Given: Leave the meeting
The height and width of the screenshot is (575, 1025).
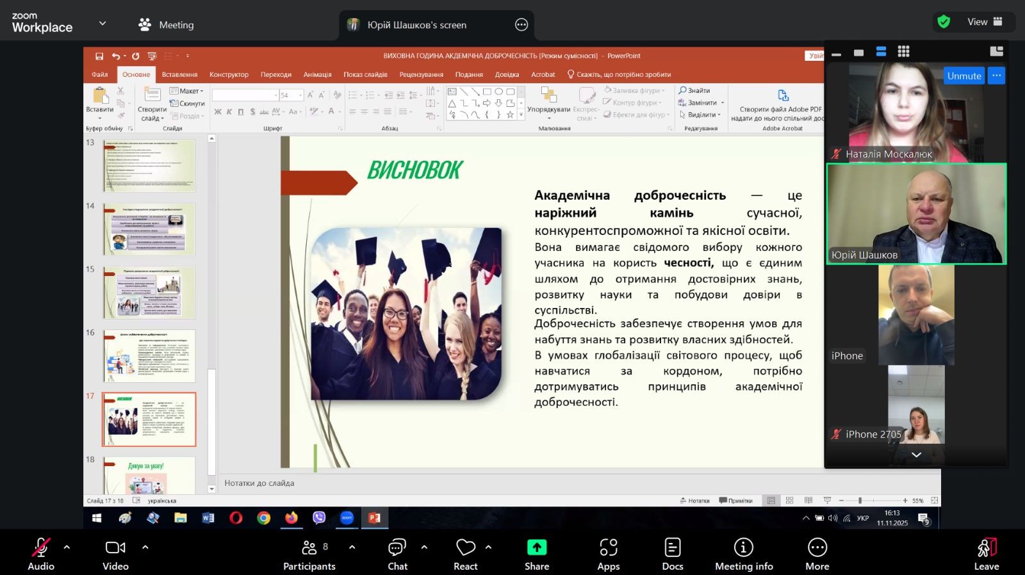Looking at the screenshot, I should [x=987, y=554].
